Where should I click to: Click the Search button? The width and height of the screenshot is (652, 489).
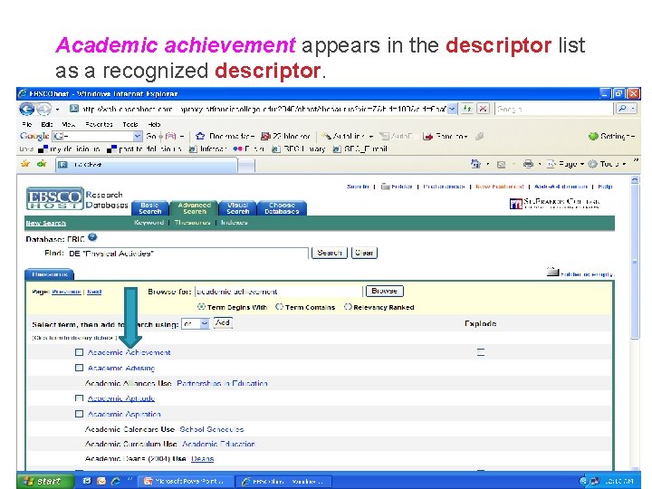(330, 253)
